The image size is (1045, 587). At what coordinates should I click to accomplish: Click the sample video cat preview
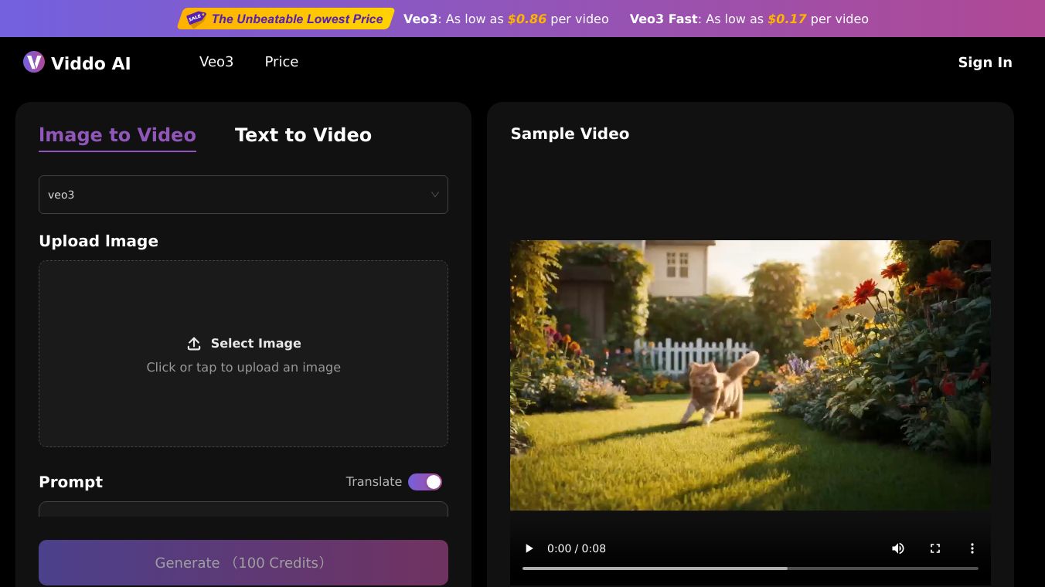[751, 375]
